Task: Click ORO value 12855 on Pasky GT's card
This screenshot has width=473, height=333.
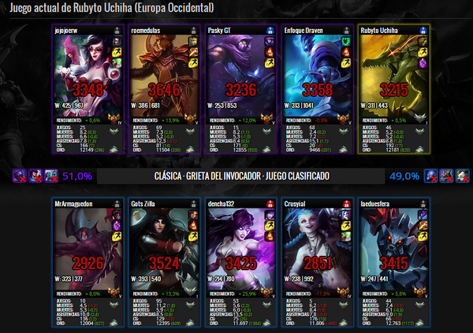Action: (x=240, y=150)
